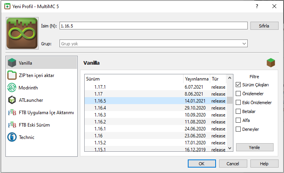Click release date 23.06.2020 cell

(195, 135)
